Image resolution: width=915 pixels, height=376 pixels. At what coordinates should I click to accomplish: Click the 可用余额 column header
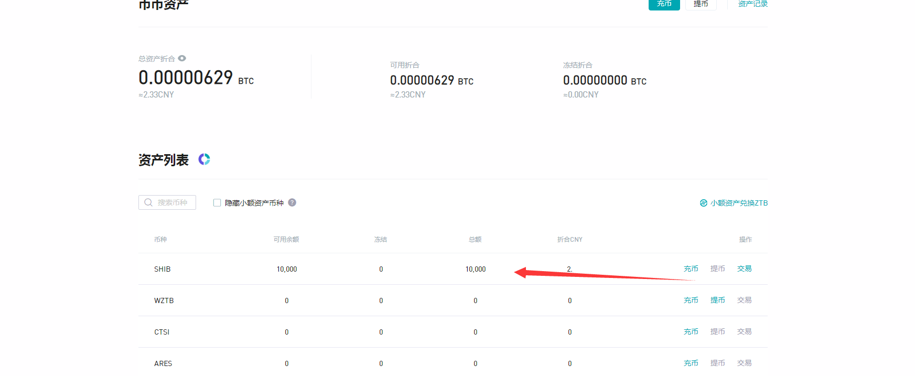pos(286,240)
